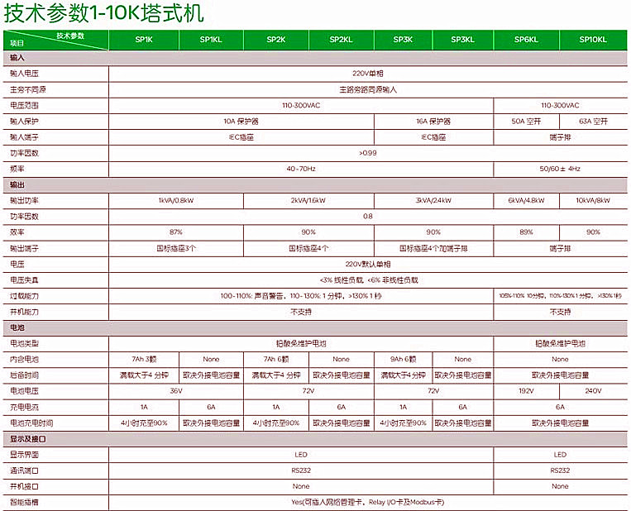This screenshot has width=631, height=511.
Task: Click the 220V单相 input voltage cell
Action: 366,74
